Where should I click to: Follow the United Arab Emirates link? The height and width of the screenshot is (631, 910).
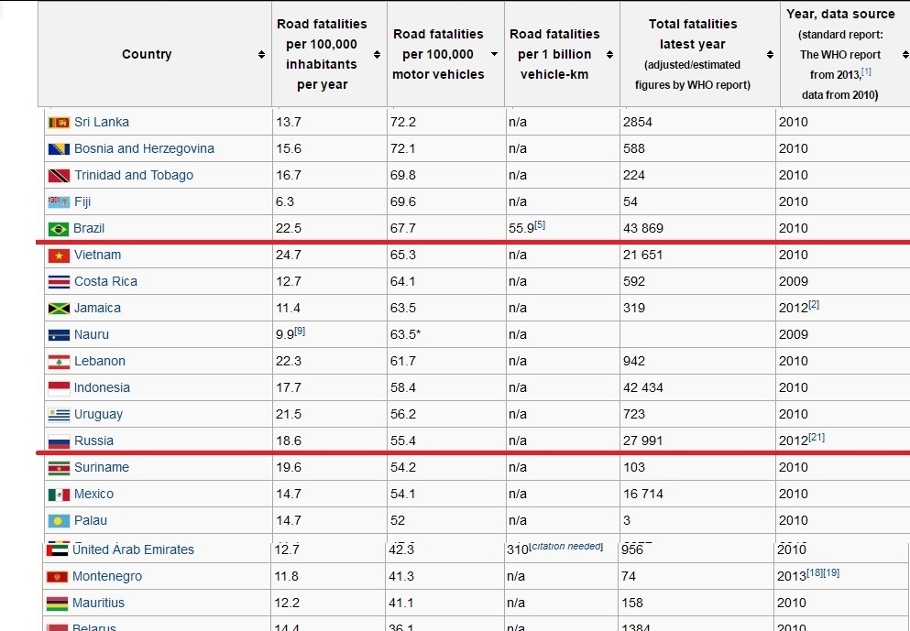coord(134,549)
